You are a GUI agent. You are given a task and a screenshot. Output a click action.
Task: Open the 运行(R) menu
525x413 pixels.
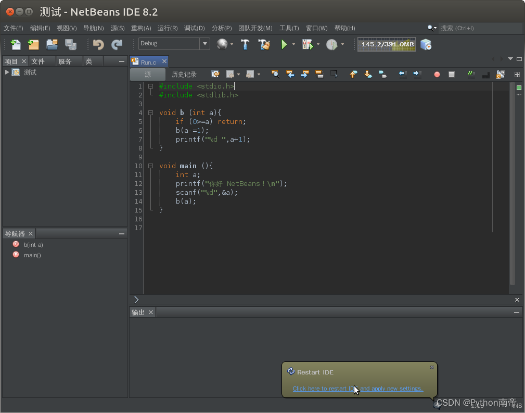click(168, 28)
